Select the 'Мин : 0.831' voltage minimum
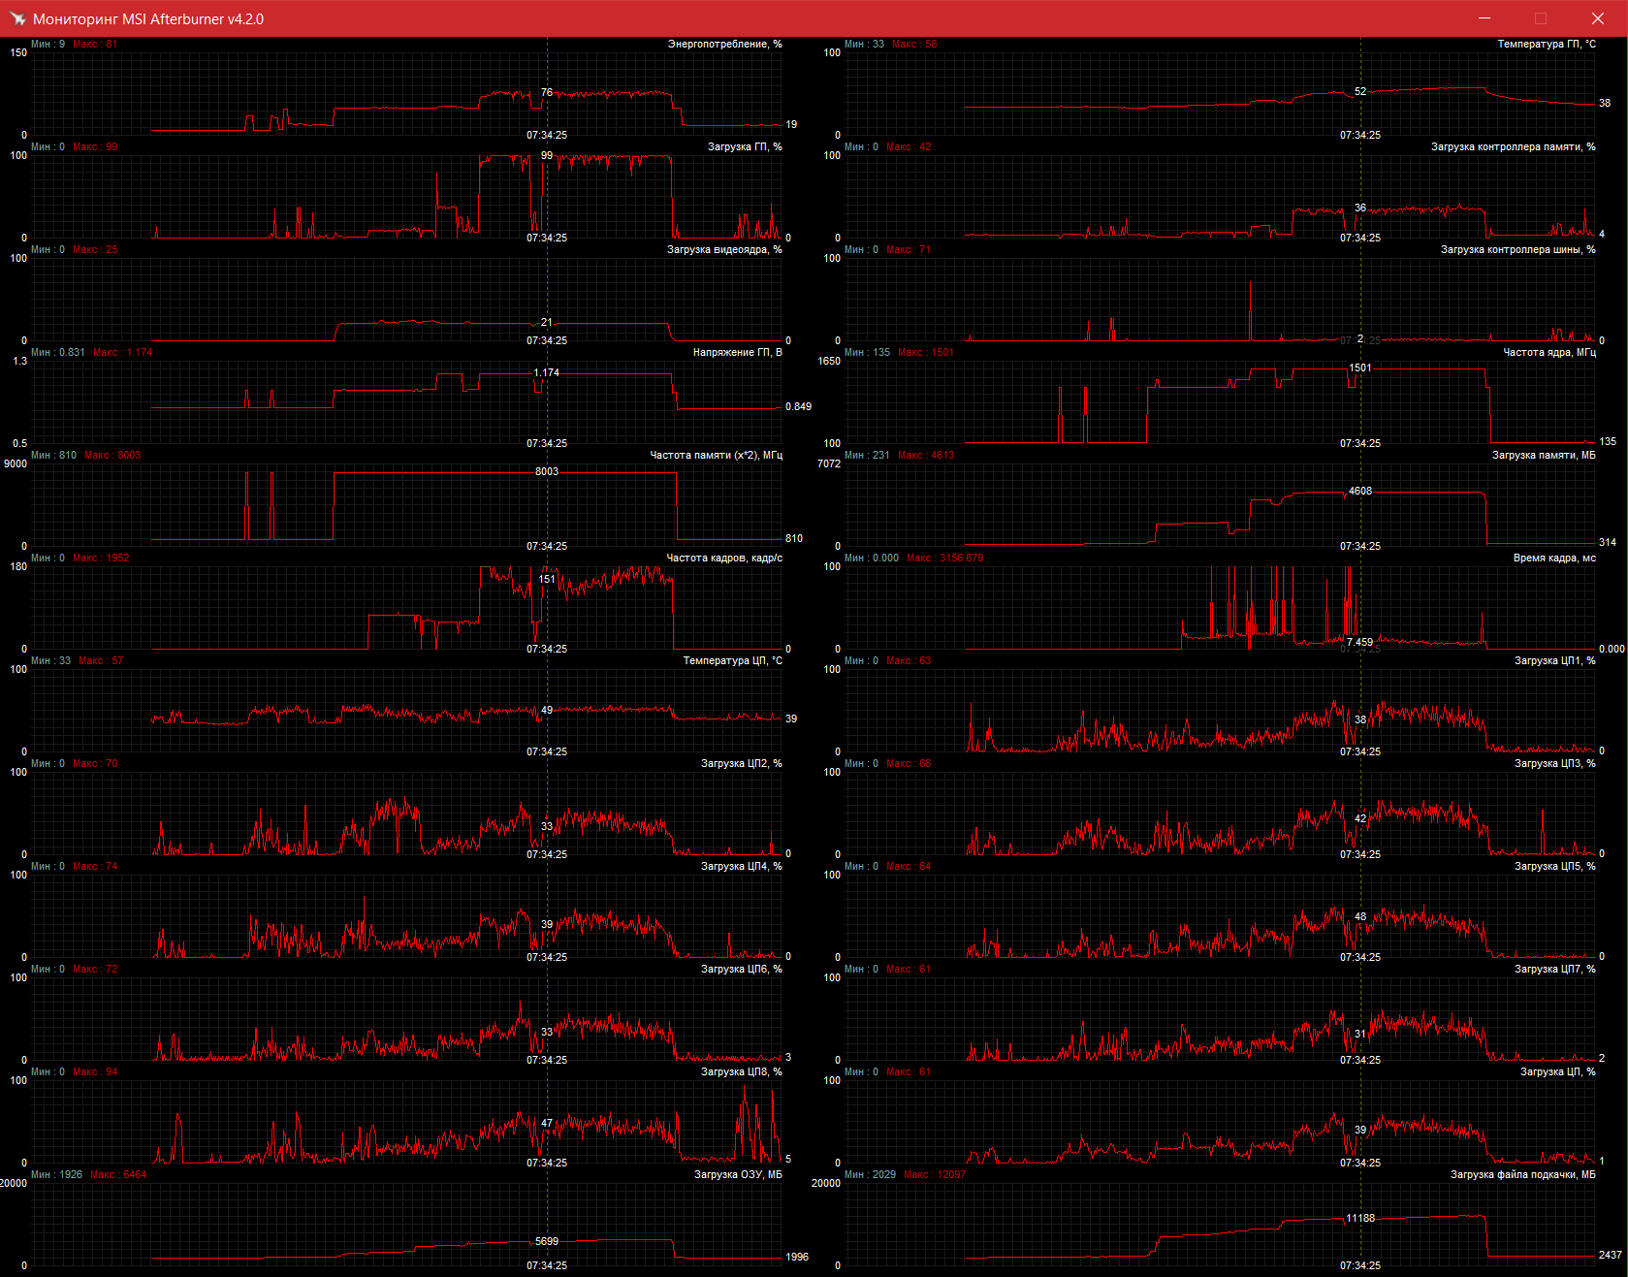1628x1277 pixels. 58,353
